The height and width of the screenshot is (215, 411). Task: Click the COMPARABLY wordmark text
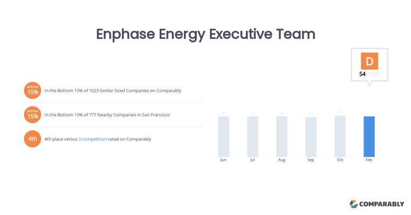click(x=382, y=204)
